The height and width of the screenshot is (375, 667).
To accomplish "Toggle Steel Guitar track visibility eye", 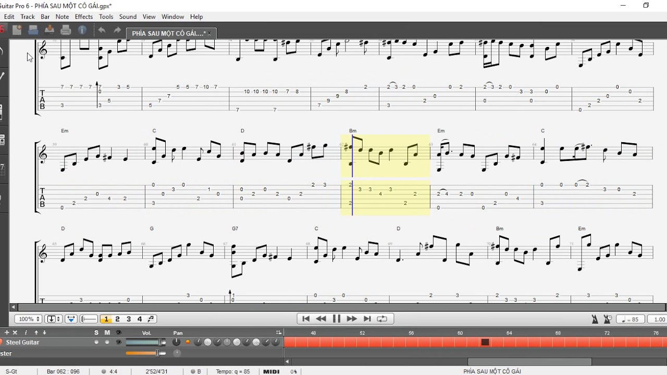I will pos(118,342).
